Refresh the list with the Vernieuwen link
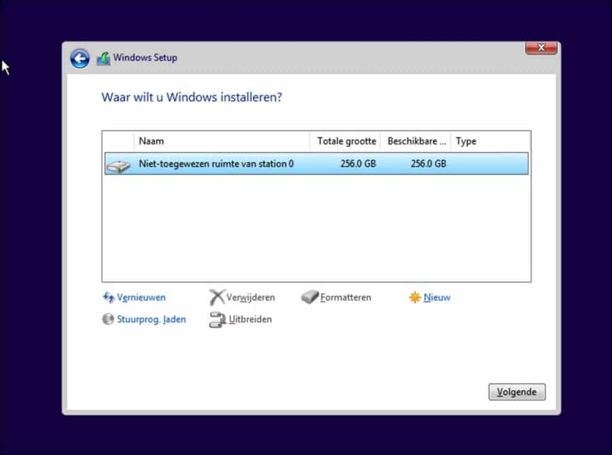612x455 pixels. click(141, 297)
